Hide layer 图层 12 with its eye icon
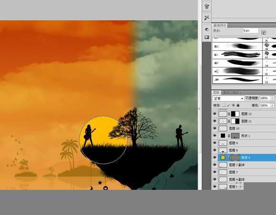 215,114
